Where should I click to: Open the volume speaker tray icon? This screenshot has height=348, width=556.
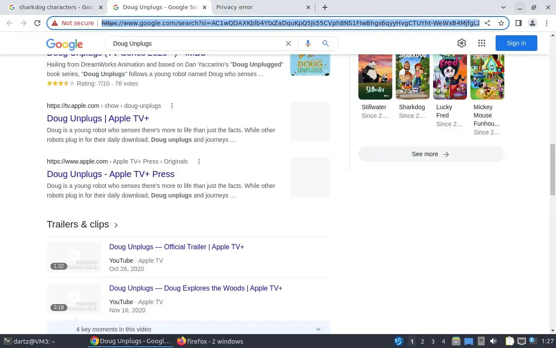(x=493, y=341)
